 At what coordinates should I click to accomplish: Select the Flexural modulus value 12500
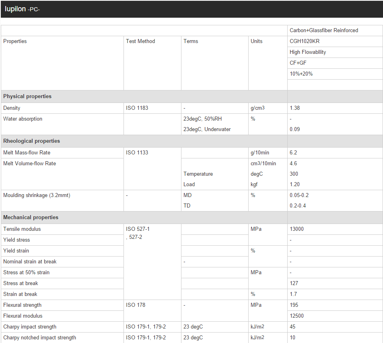[297, 316]
